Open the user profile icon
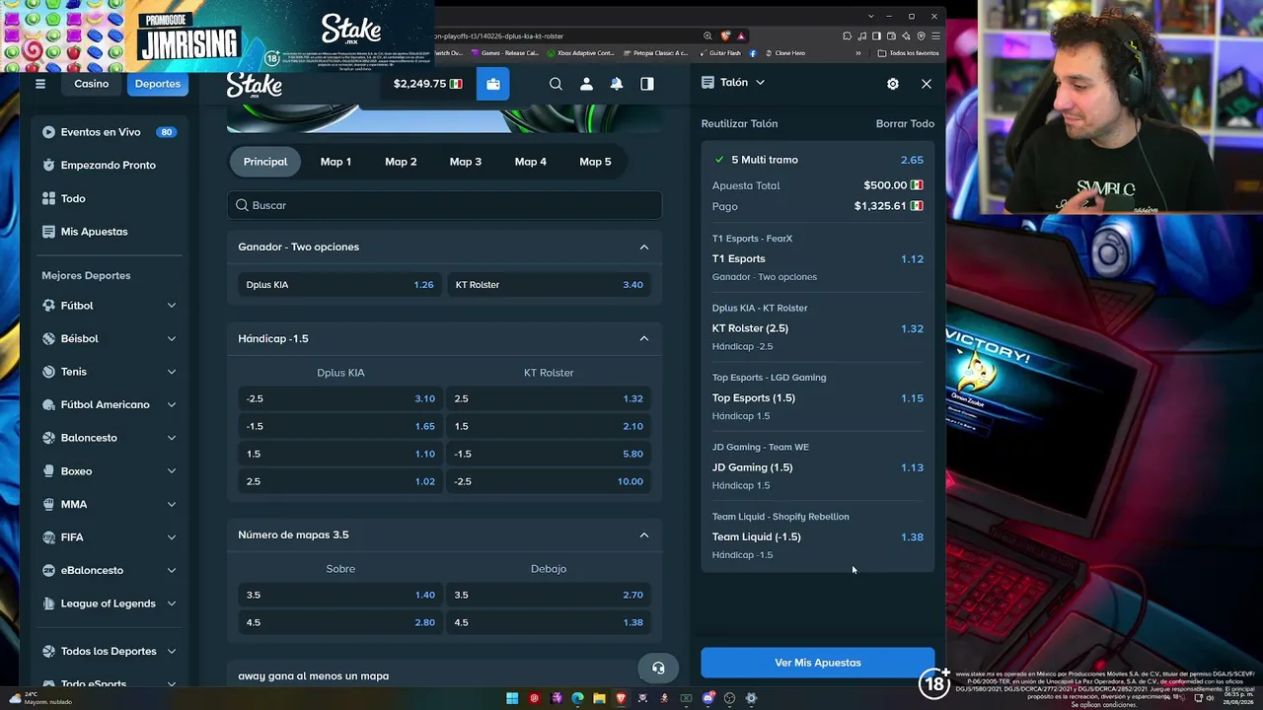Viewport: 1263px width, 710px height. pos(586,84)
